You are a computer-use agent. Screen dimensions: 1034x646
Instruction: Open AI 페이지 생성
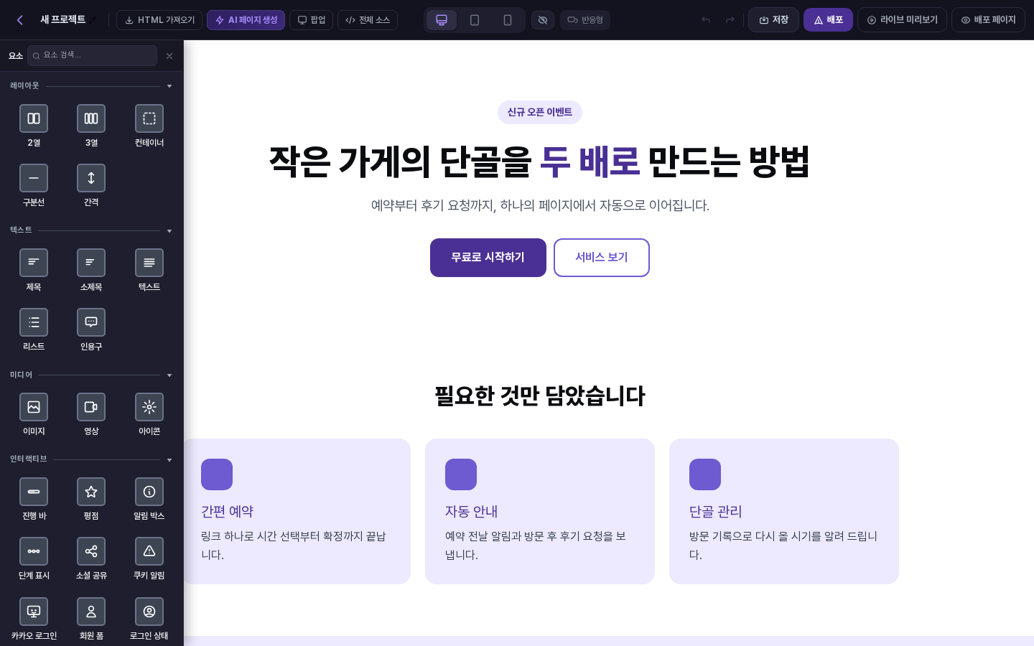[246, 20]
